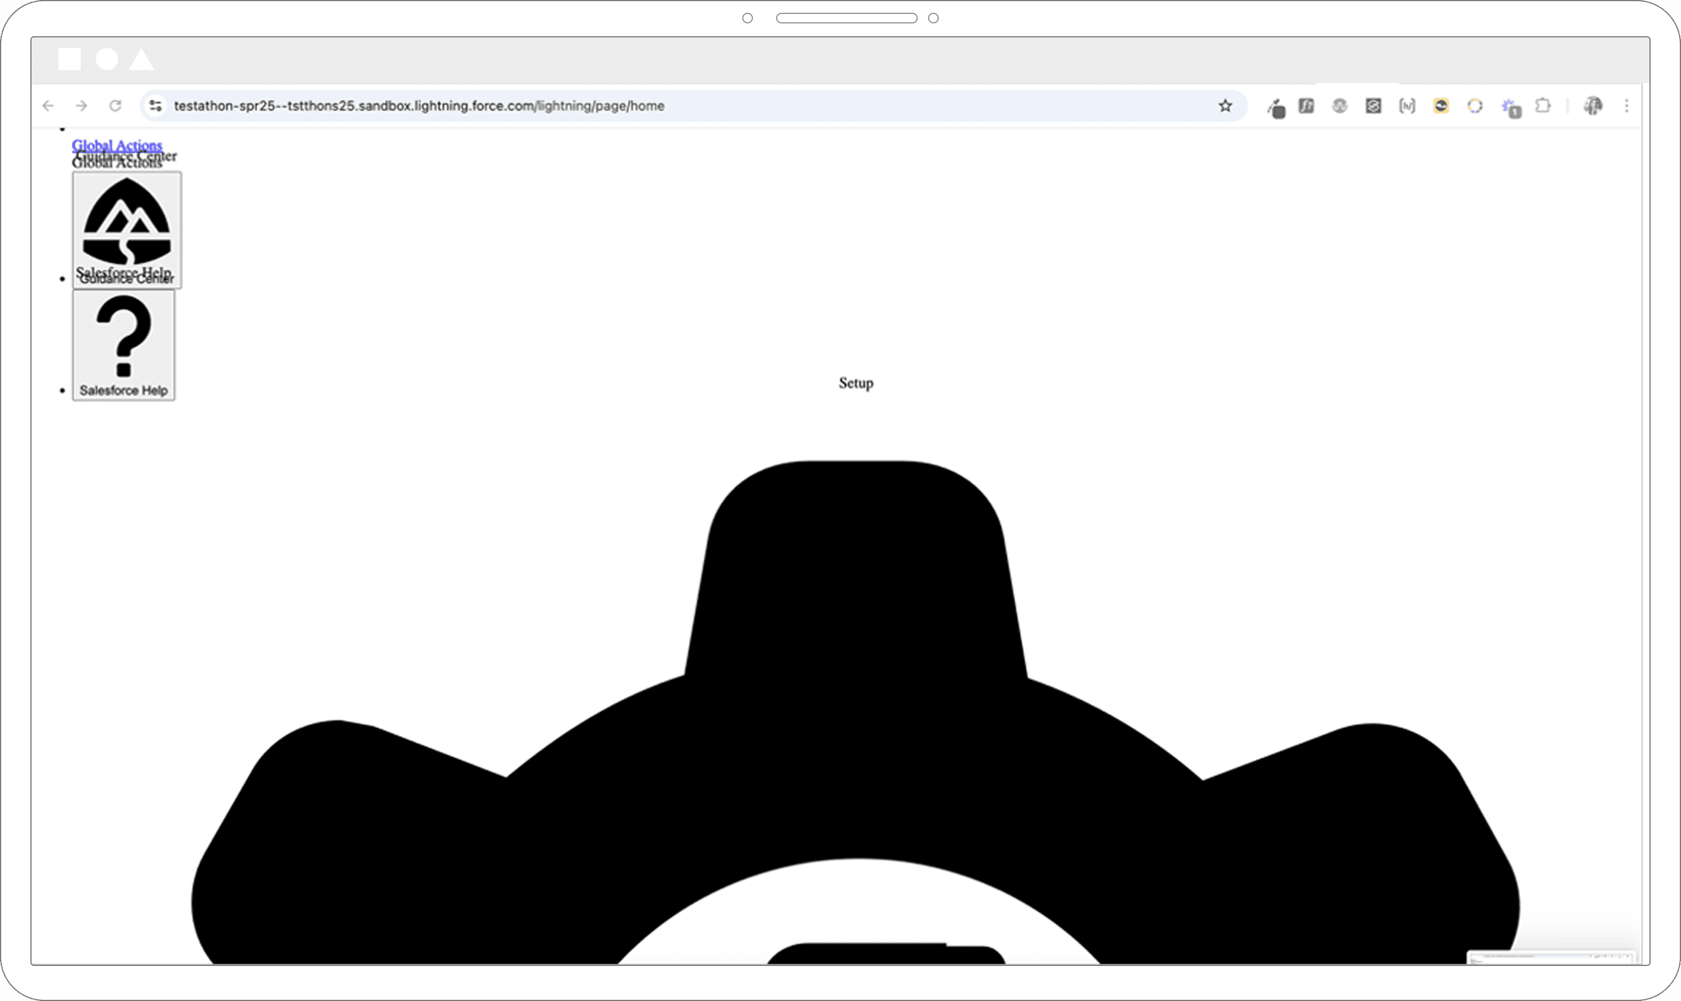Open Setup using the giant gear icon
The width and height of the screenshot is (1681, 1001).
(x=856, y=712)
